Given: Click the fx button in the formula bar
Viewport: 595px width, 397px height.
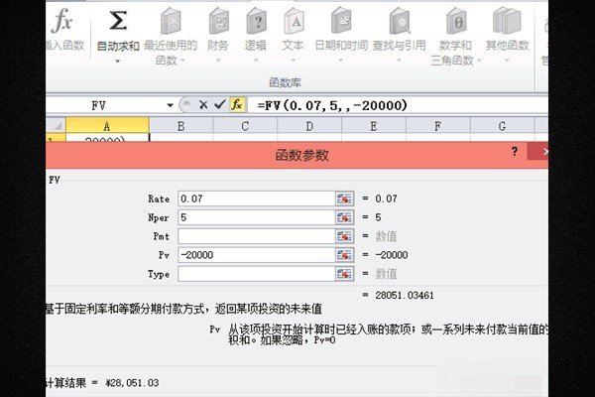Looking at the screenshot, I should (x=237, y=104).
